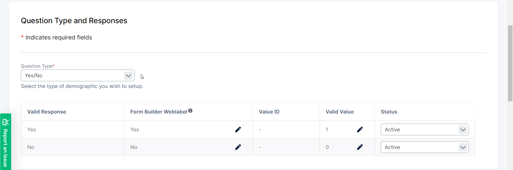Expand Status dropdown for the Yes row
513x170 pixels.
tap(425, 129)
